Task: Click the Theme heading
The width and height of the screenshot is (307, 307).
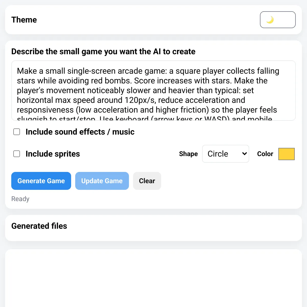Action: point(24,20)
